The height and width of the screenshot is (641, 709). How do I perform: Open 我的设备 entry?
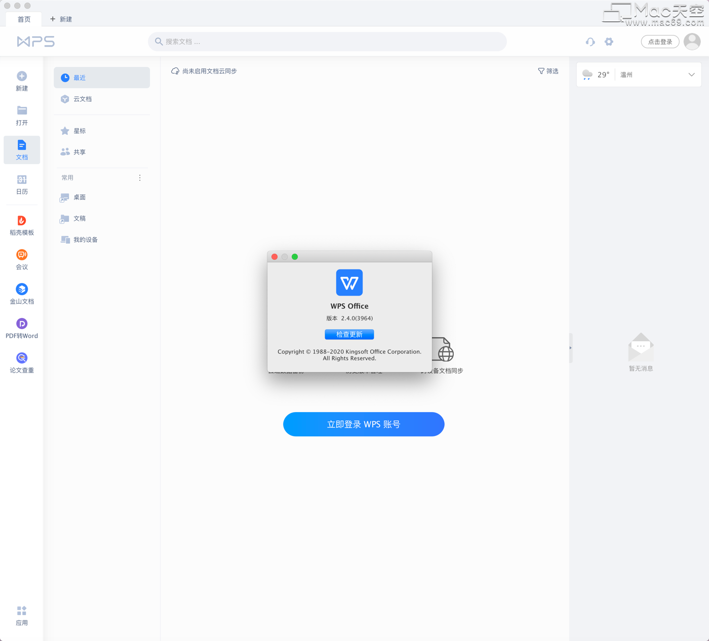102,239
